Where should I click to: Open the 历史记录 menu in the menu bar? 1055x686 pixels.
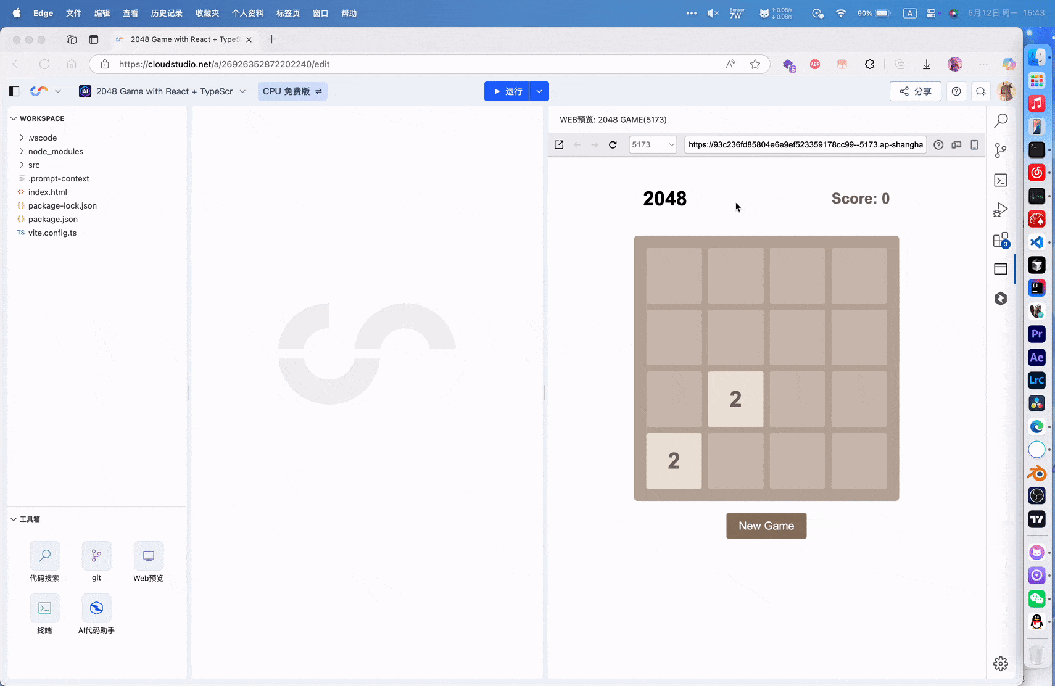tap(166, 13)
